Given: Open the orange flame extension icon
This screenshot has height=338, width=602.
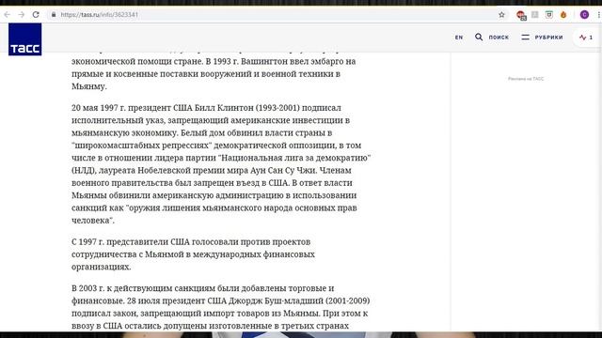Looking at the screenshot, I should click(x=563, y=15).
